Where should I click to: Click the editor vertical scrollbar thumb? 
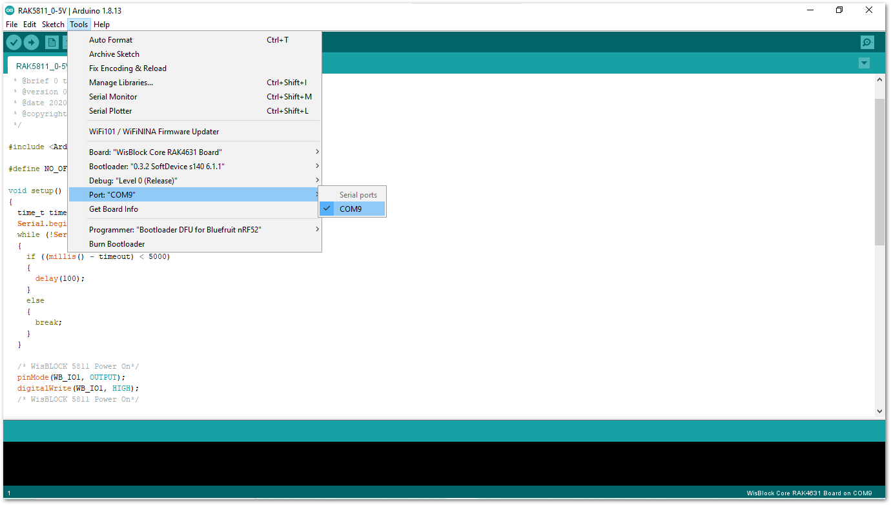pyautogui.click(x=879, y=172)
